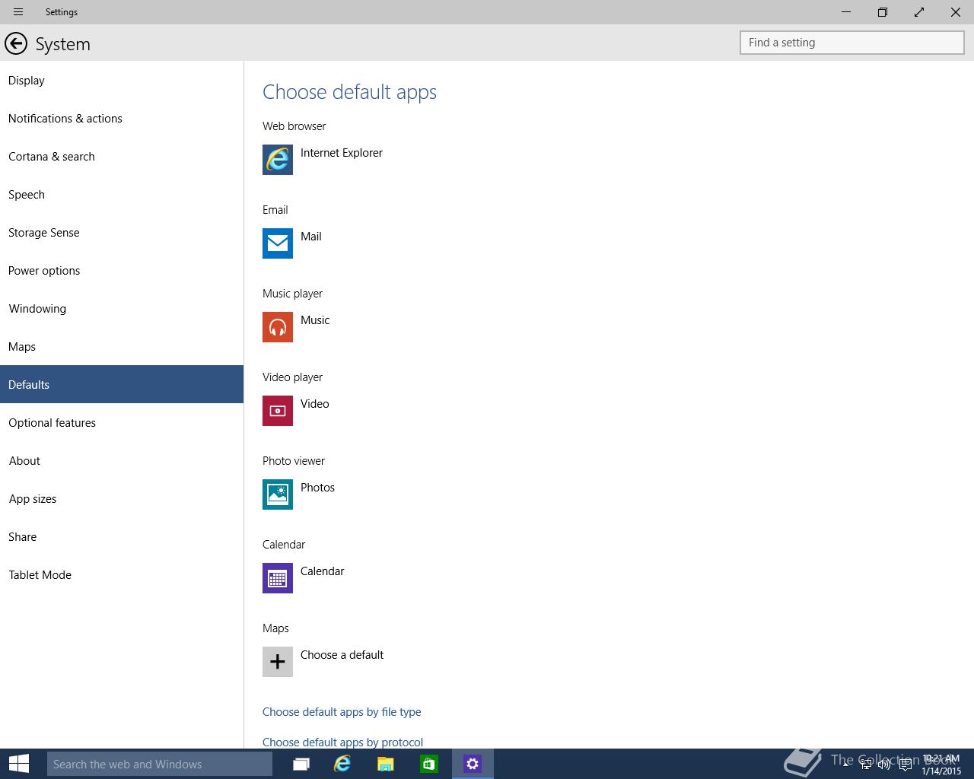Image resolution: width=974 pixels, height=779 pixels.
Task: Open the hamburger menu in title bar
Action: pyautogui.click(x=18, y=12)
